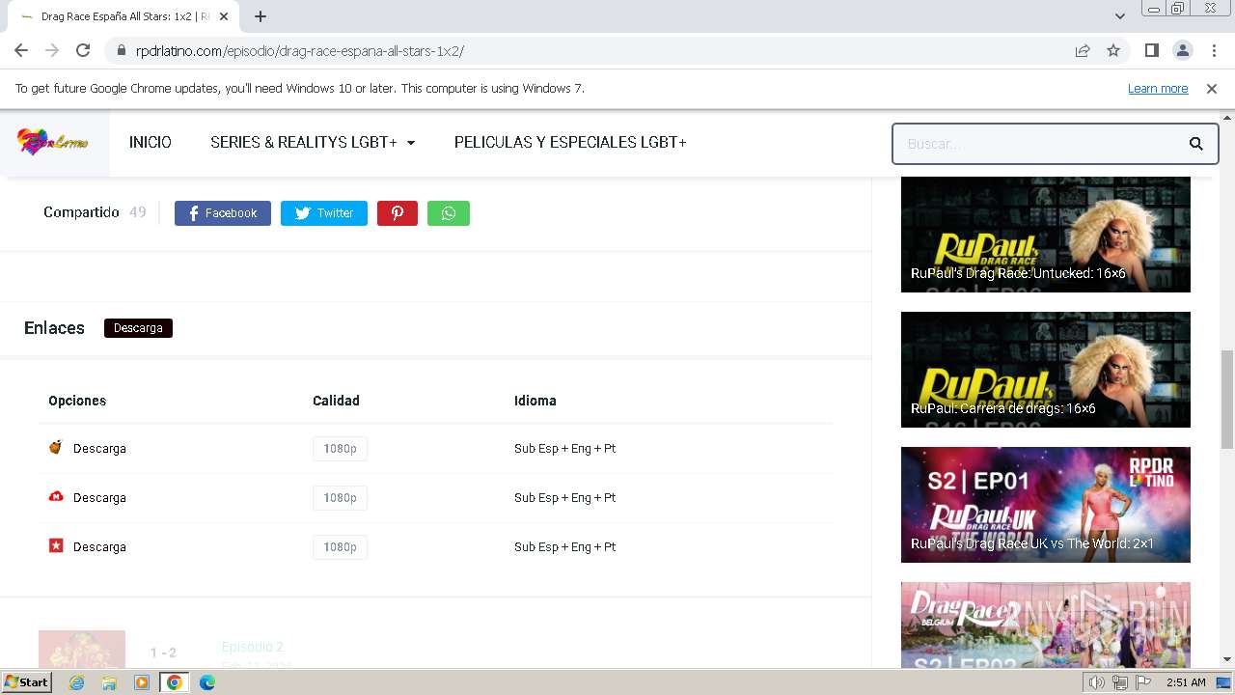
Task: Open Drag Race UK vs The World 2×1
Action: [1046, 505]
